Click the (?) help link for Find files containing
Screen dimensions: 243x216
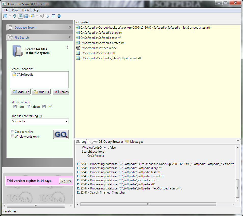pyautogui.click(x=40, y=116)
